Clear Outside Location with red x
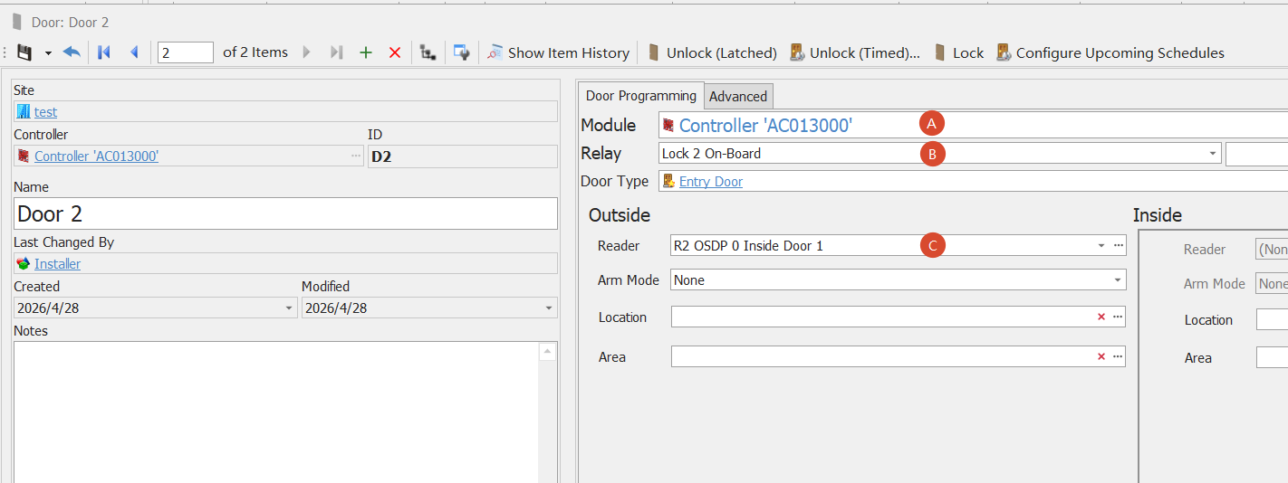 coord(1101,317)
